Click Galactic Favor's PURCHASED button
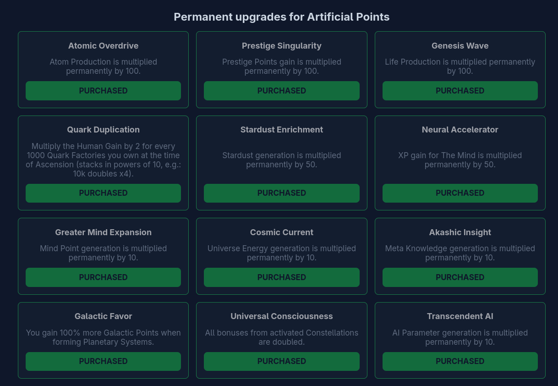Viewport: 558px width, 386px height. pos(103,361)
